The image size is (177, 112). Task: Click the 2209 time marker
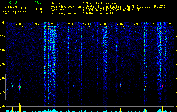(x=154, y=24)
